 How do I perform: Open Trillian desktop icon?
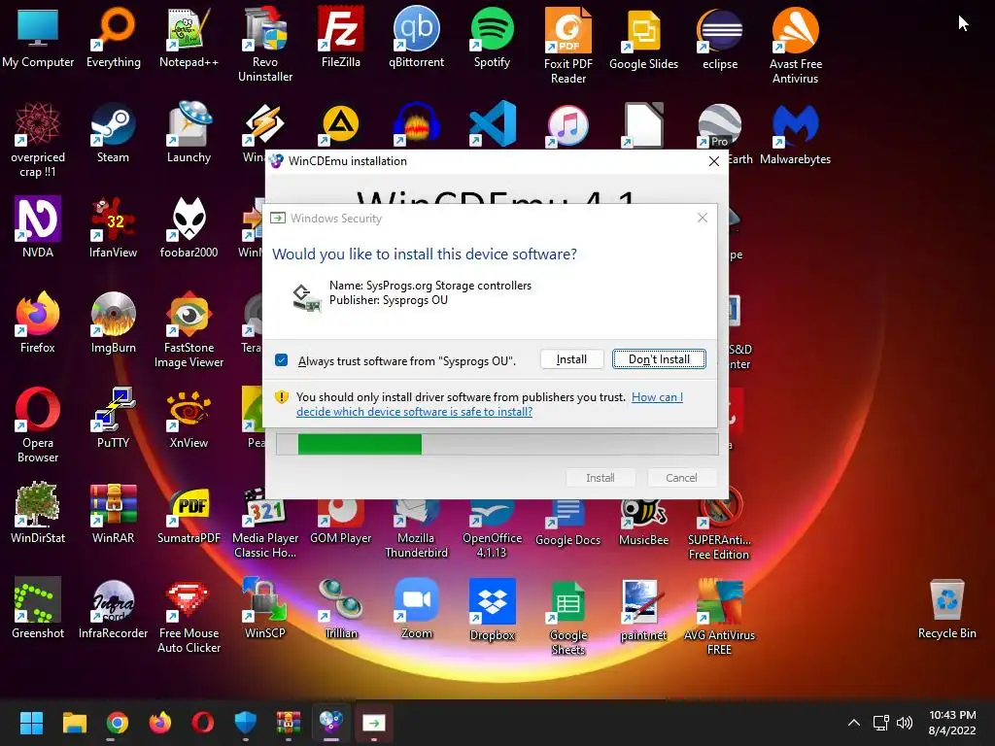pos(341,608)
